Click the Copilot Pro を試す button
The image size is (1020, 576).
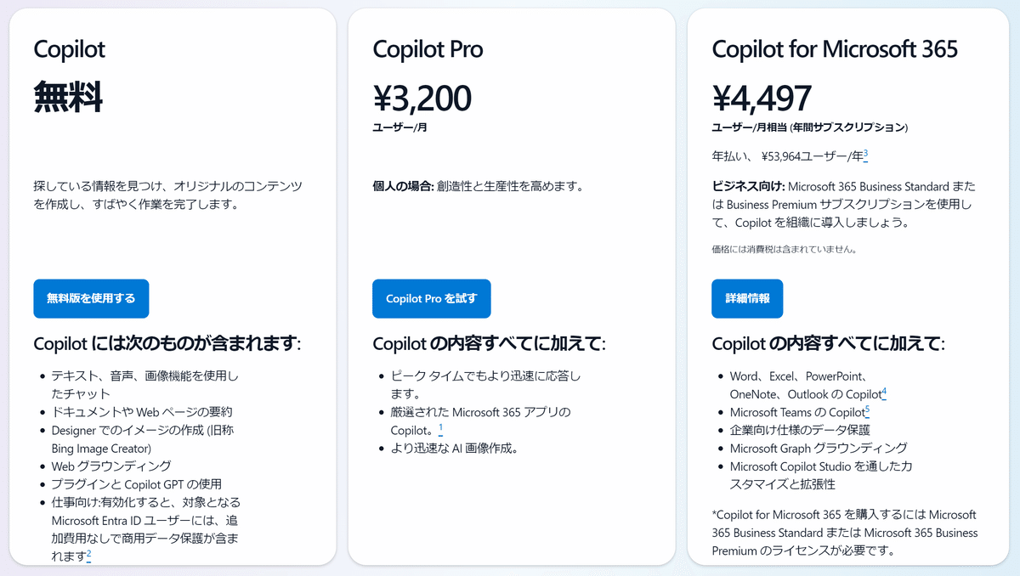click(432, 299)
